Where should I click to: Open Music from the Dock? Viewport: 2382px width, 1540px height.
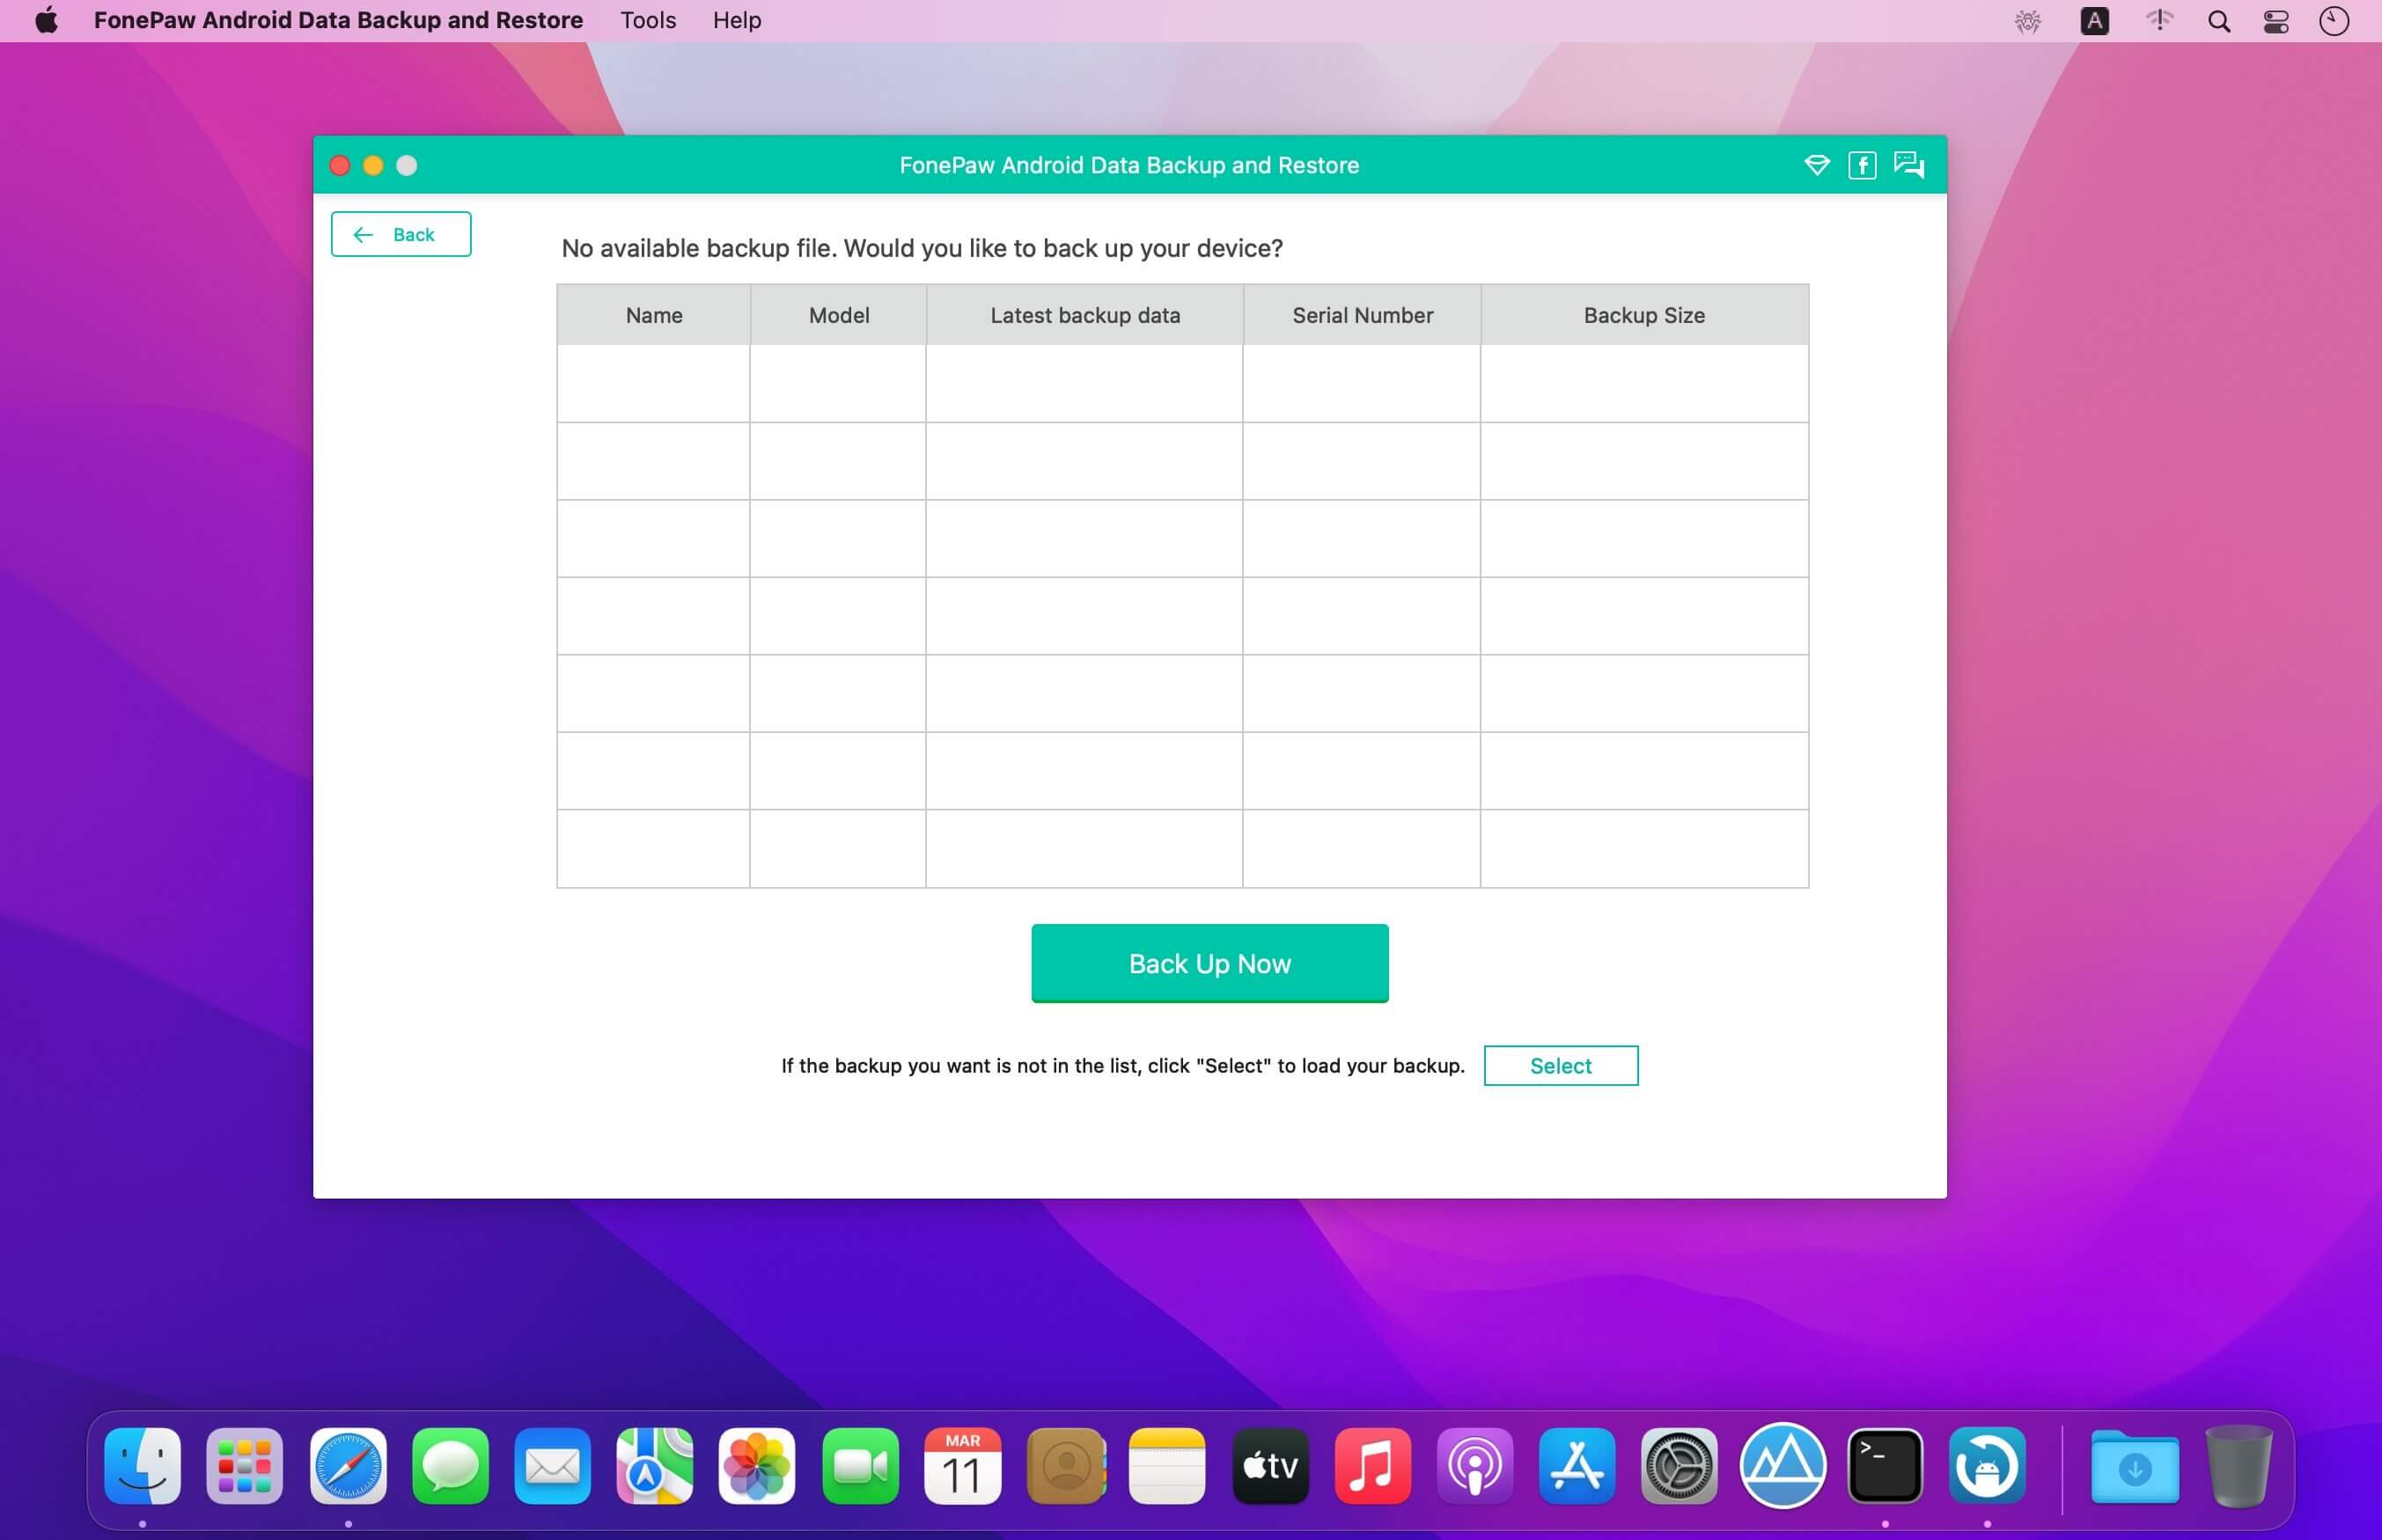point(1372,1466)
